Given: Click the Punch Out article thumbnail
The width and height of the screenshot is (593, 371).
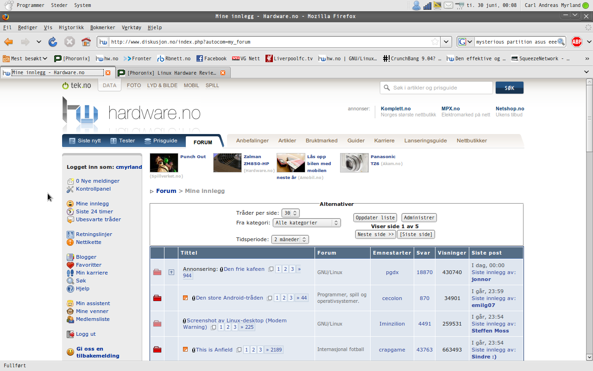Looking at the screenshot, I should pos(164,163).
